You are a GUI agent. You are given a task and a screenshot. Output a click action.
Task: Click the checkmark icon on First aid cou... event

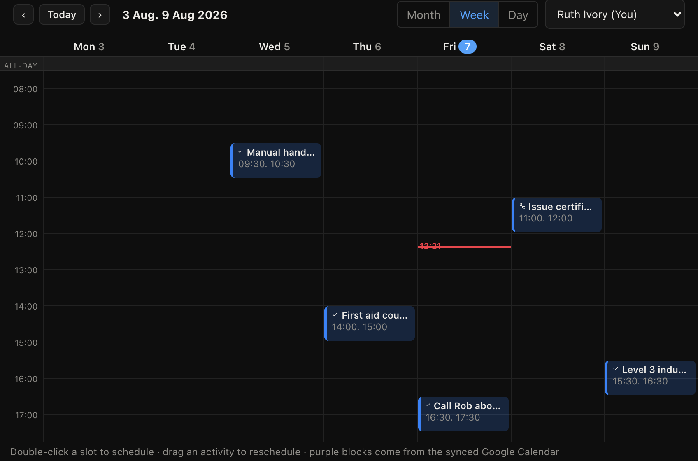335,315
